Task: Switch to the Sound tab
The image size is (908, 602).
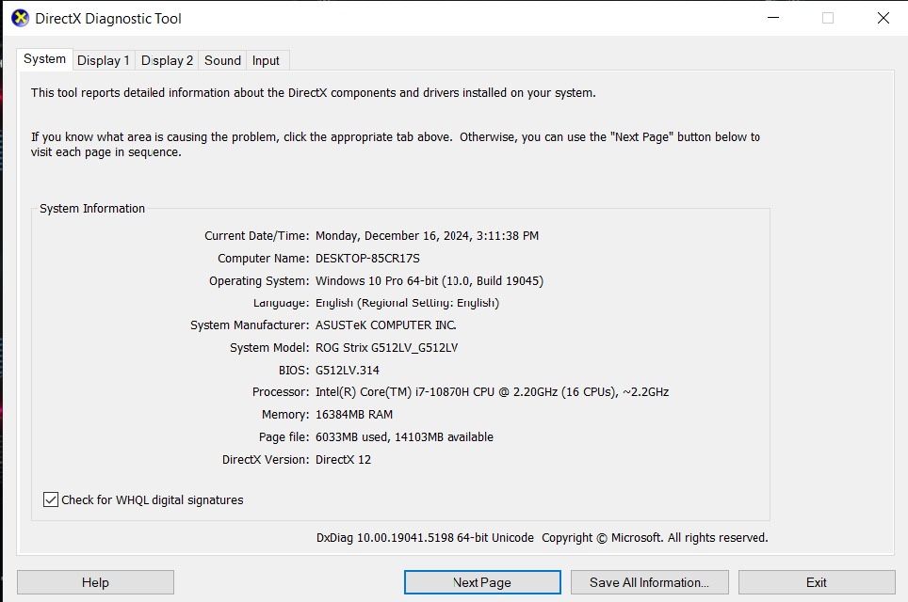Action: [x=222, y=61]
